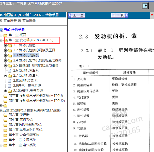Expand the 2.2 发动机检修的规格及工具 node

pyautogui.click(x=6, y=50)
